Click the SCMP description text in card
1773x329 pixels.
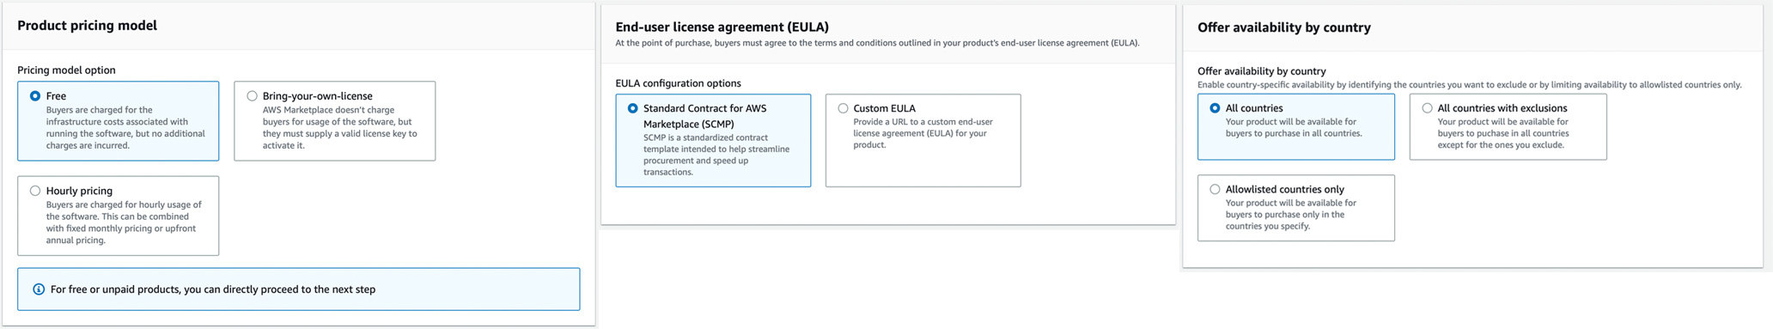(x=716, y=155)
